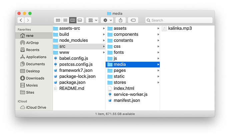Select the build folder
Screen dimensions: 230x137
click(x=79, y=34)
